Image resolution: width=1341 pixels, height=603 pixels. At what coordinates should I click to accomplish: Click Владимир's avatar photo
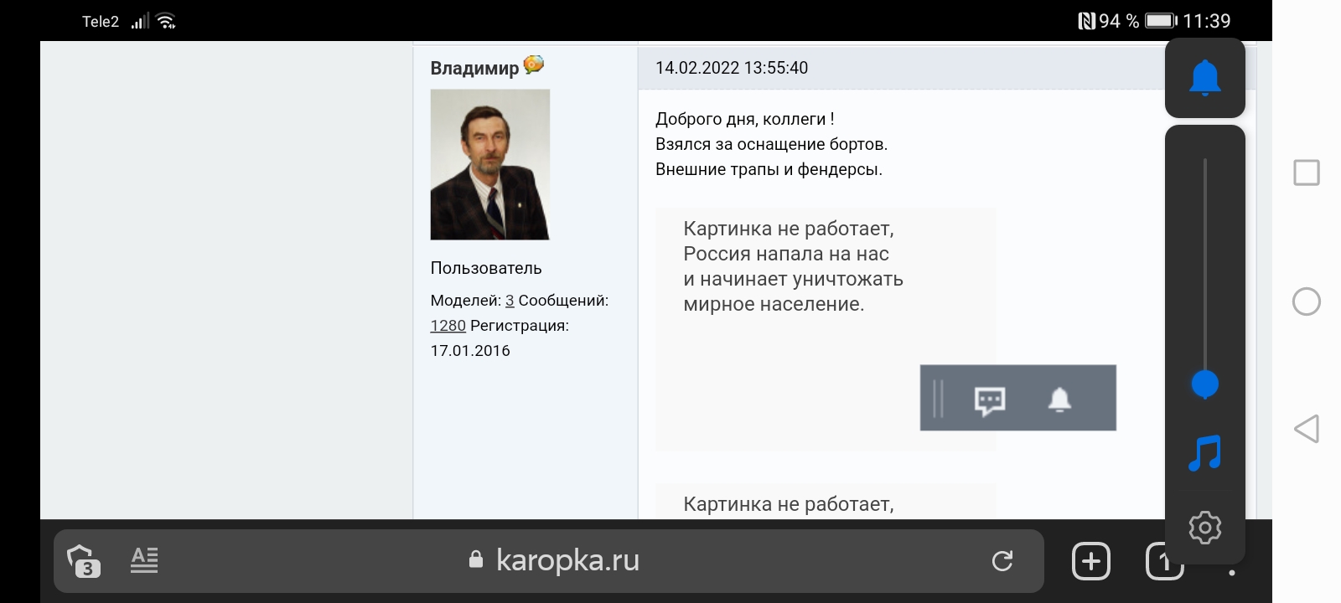coord(489,164)
